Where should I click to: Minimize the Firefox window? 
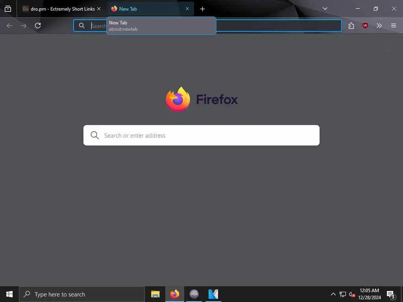tap(357, 9)
